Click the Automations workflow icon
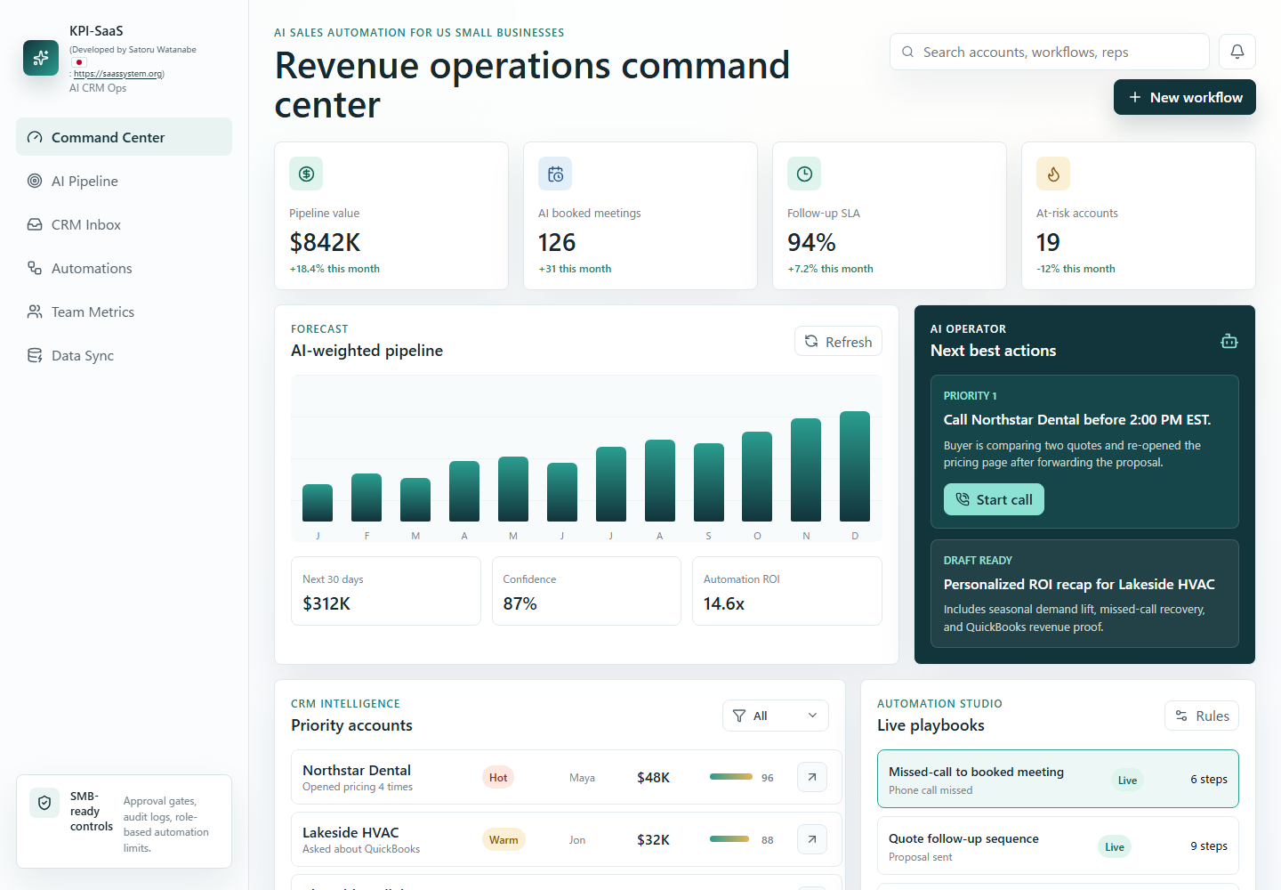The width and height of the screenshot is (1281, 890). [35, 268]
